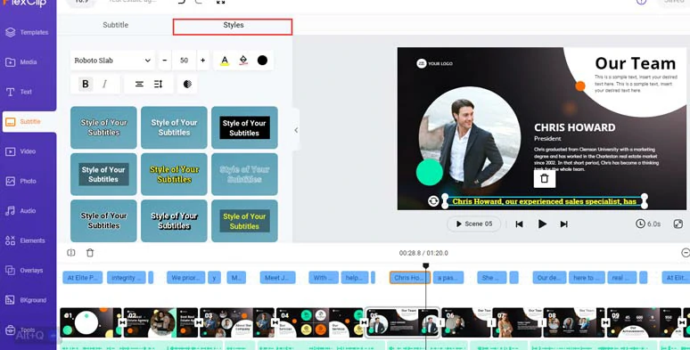
Task: Increase font size with the plus button
Action: click(x=203, y=61)
